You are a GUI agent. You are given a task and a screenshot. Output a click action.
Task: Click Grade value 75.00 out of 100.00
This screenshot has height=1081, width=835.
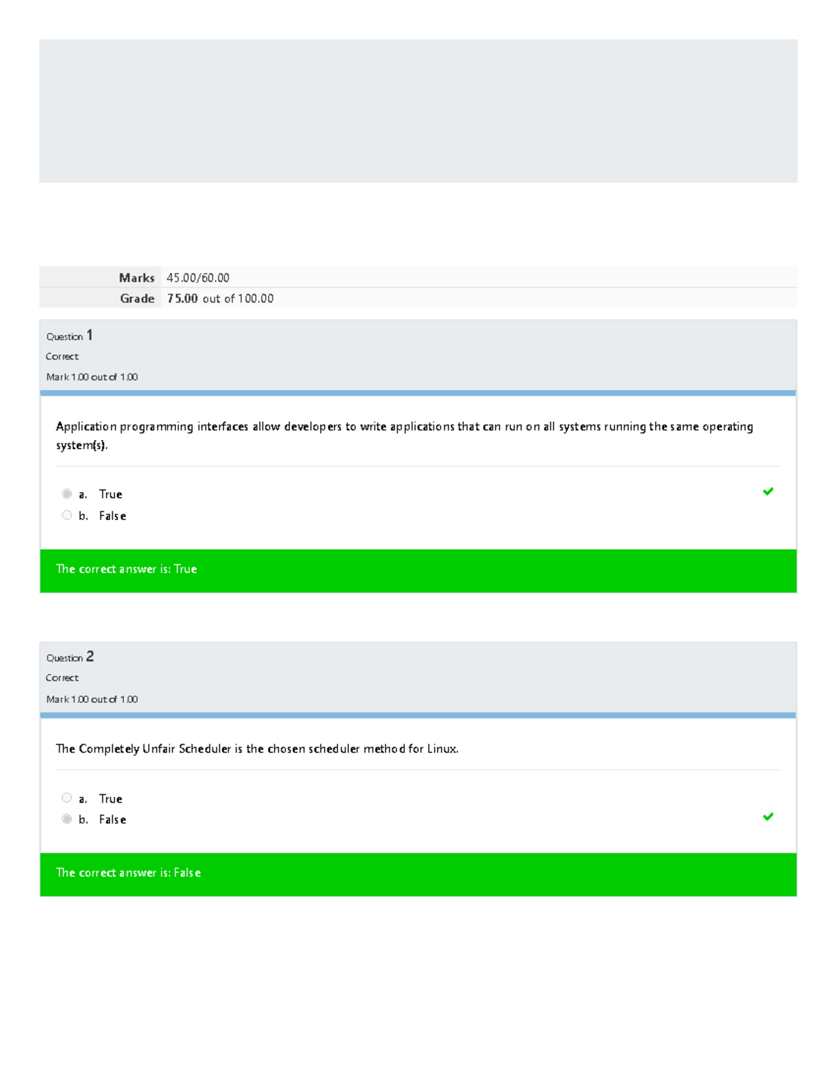click(220, 299)
